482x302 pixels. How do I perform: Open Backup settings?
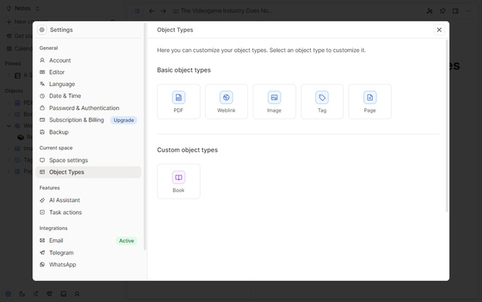(x=88, y=132)
